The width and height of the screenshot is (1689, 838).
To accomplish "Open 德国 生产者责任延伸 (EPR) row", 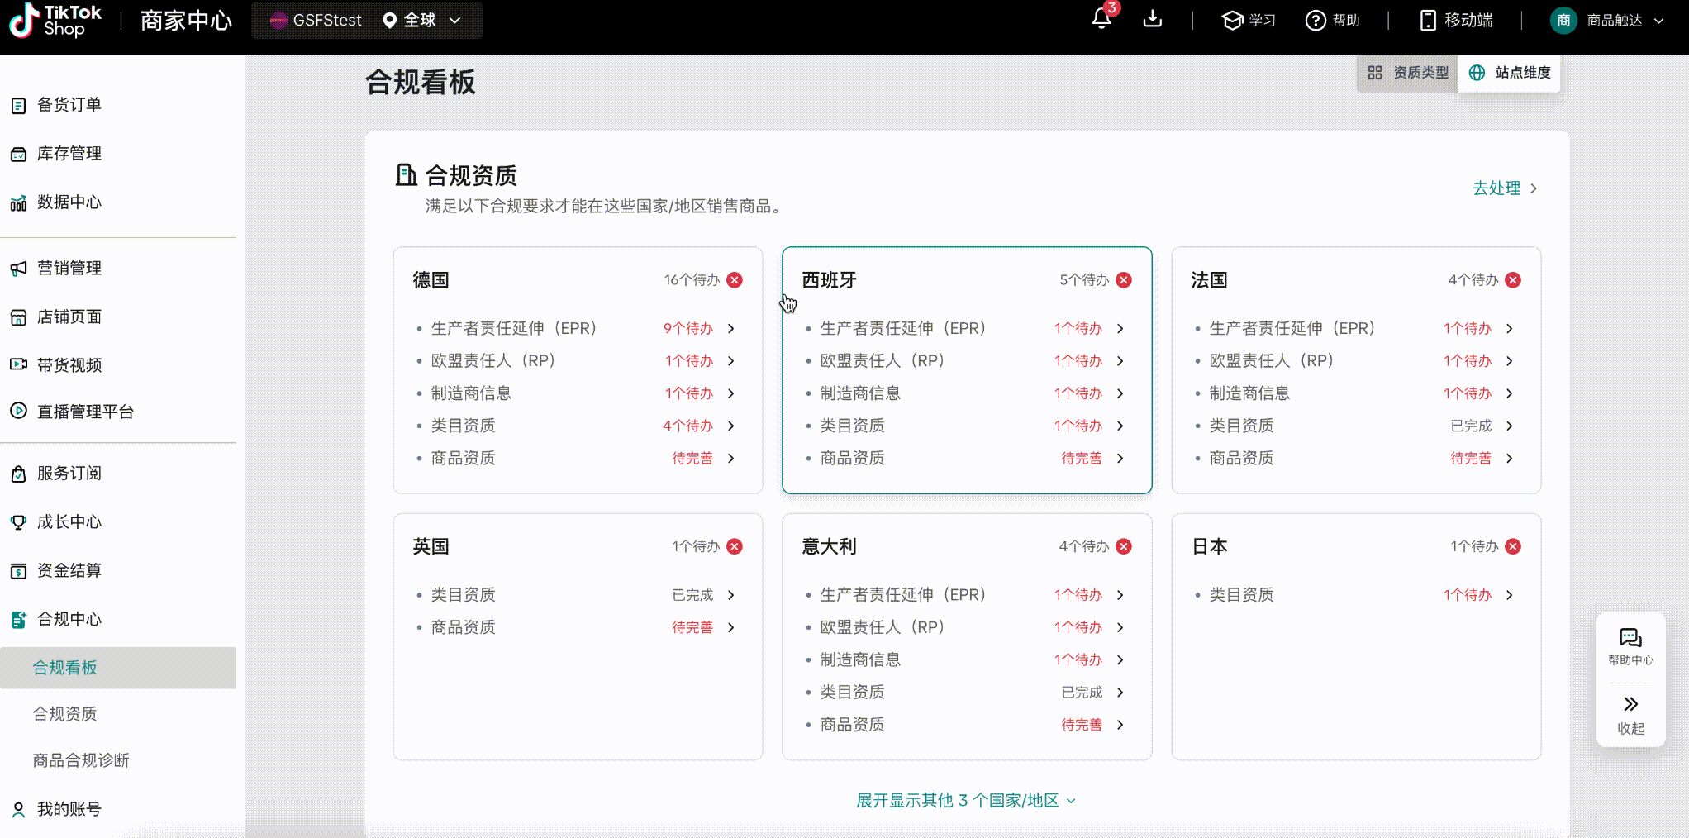I will coord(578,328).
